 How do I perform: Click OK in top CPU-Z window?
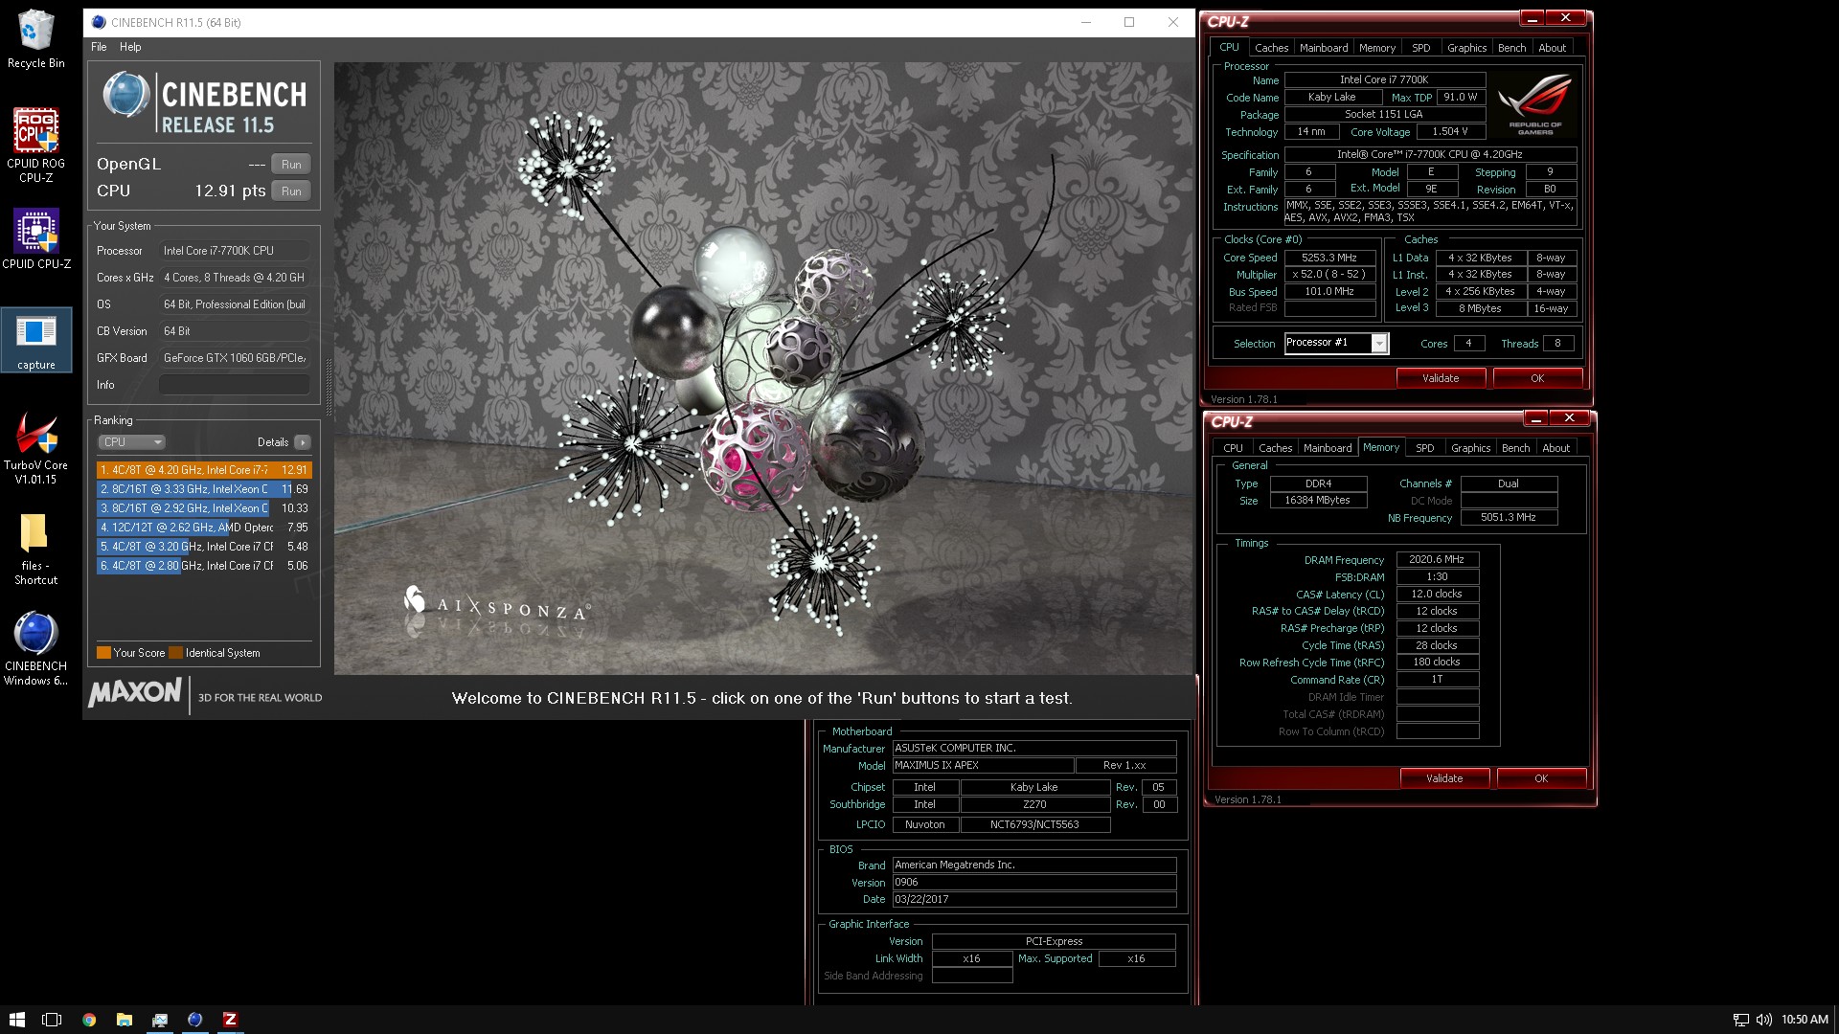click(1537, 378)
